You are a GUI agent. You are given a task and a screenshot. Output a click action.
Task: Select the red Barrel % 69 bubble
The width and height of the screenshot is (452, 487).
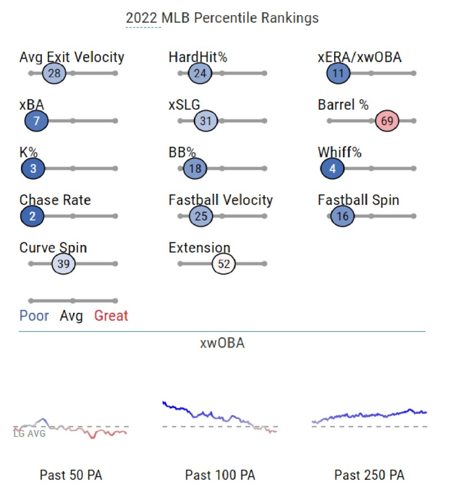(x=387, y=121)
